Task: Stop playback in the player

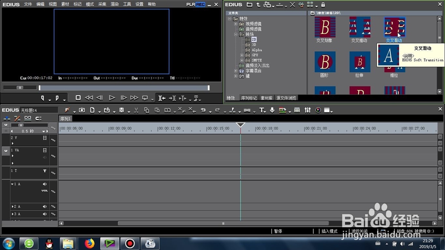Action: [x=78, y=97]
